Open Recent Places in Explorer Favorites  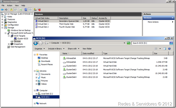coord(47,65)
